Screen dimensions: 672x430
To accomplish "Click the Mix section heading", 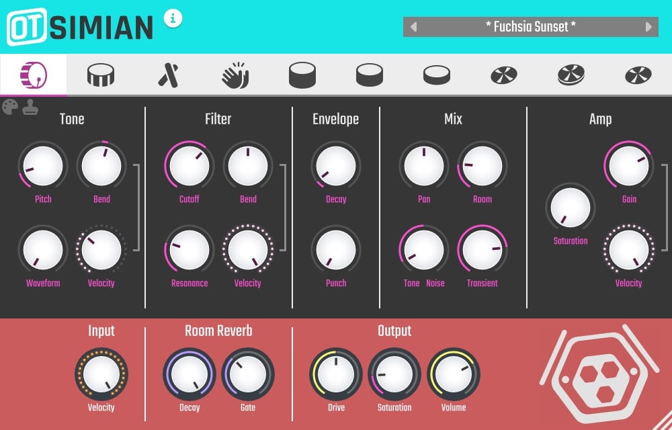I will click(454, 119).
